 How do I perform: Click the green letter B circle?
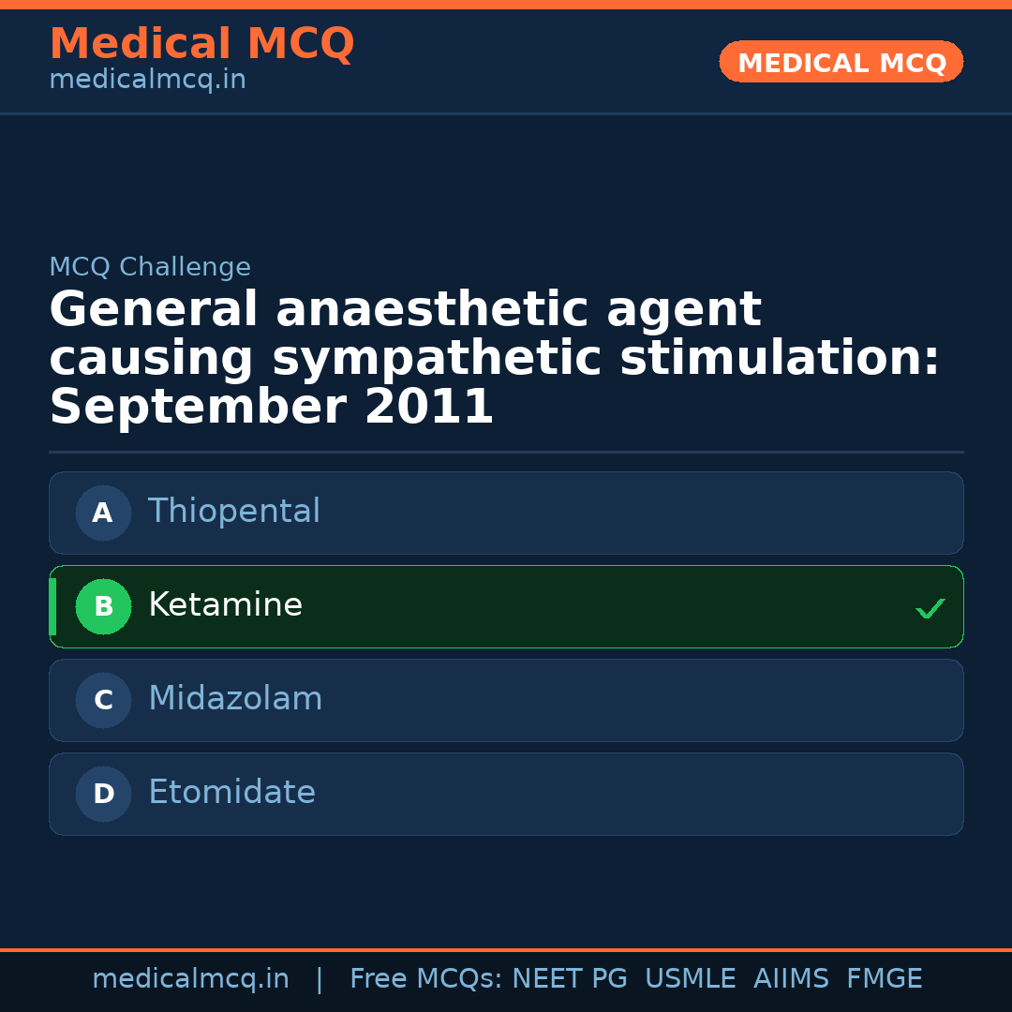tap(103, 606)
